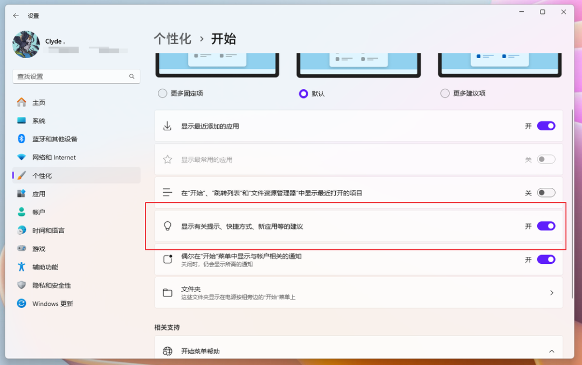
Task: Collapse 开始菜单帮助 section chevron
Action: click(x=552, y=351)
